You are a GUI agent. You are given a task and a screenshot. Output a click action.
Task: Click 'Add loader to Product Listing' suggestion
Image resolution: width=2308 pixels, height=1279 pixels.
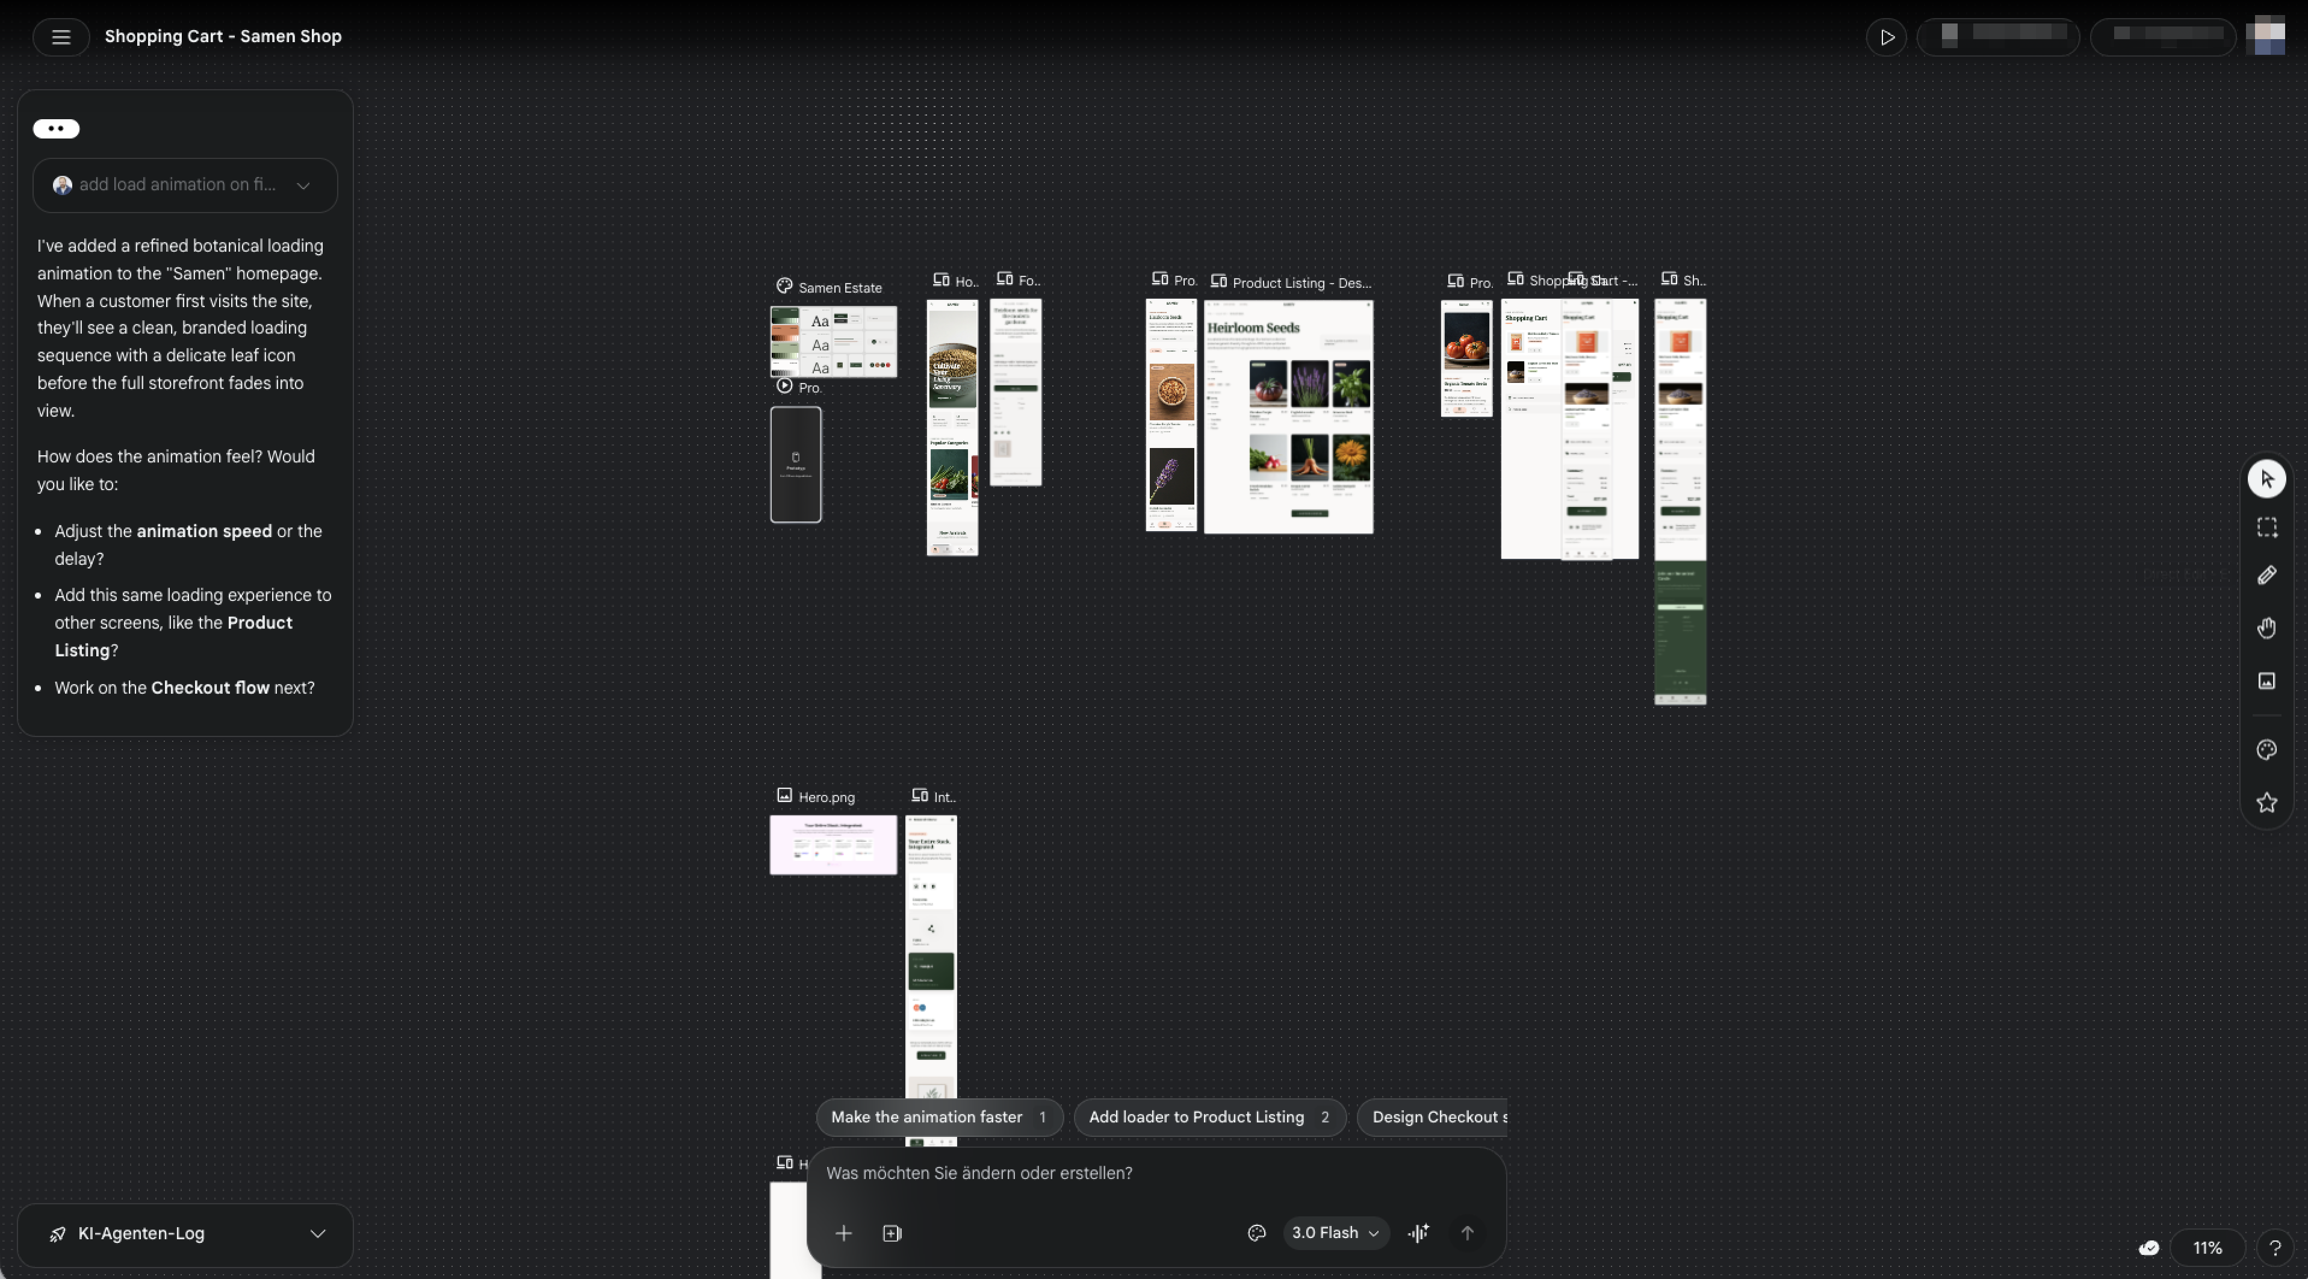(1209, 1118)
